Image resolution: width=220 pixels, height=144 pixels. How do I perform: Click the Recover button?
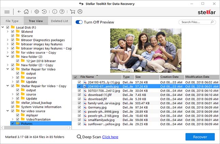[x=200, y=137]
